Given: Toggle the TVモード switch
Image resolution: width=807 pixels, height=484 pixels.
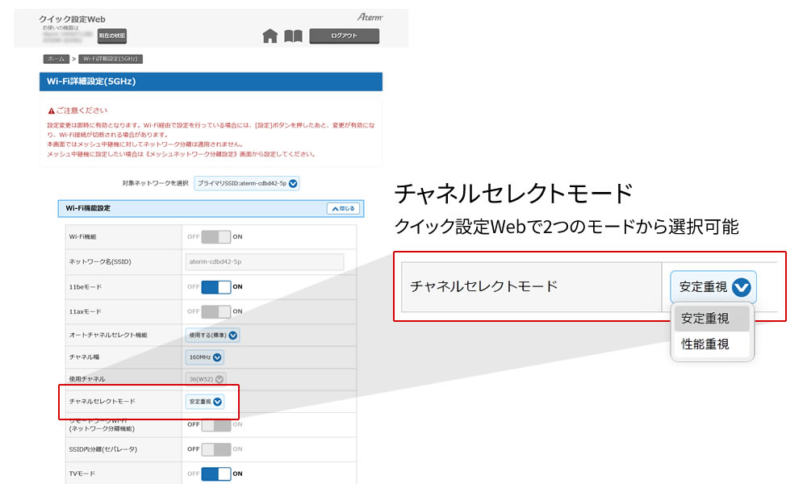Looking at the screenshot, I should (x=215, y=474).
